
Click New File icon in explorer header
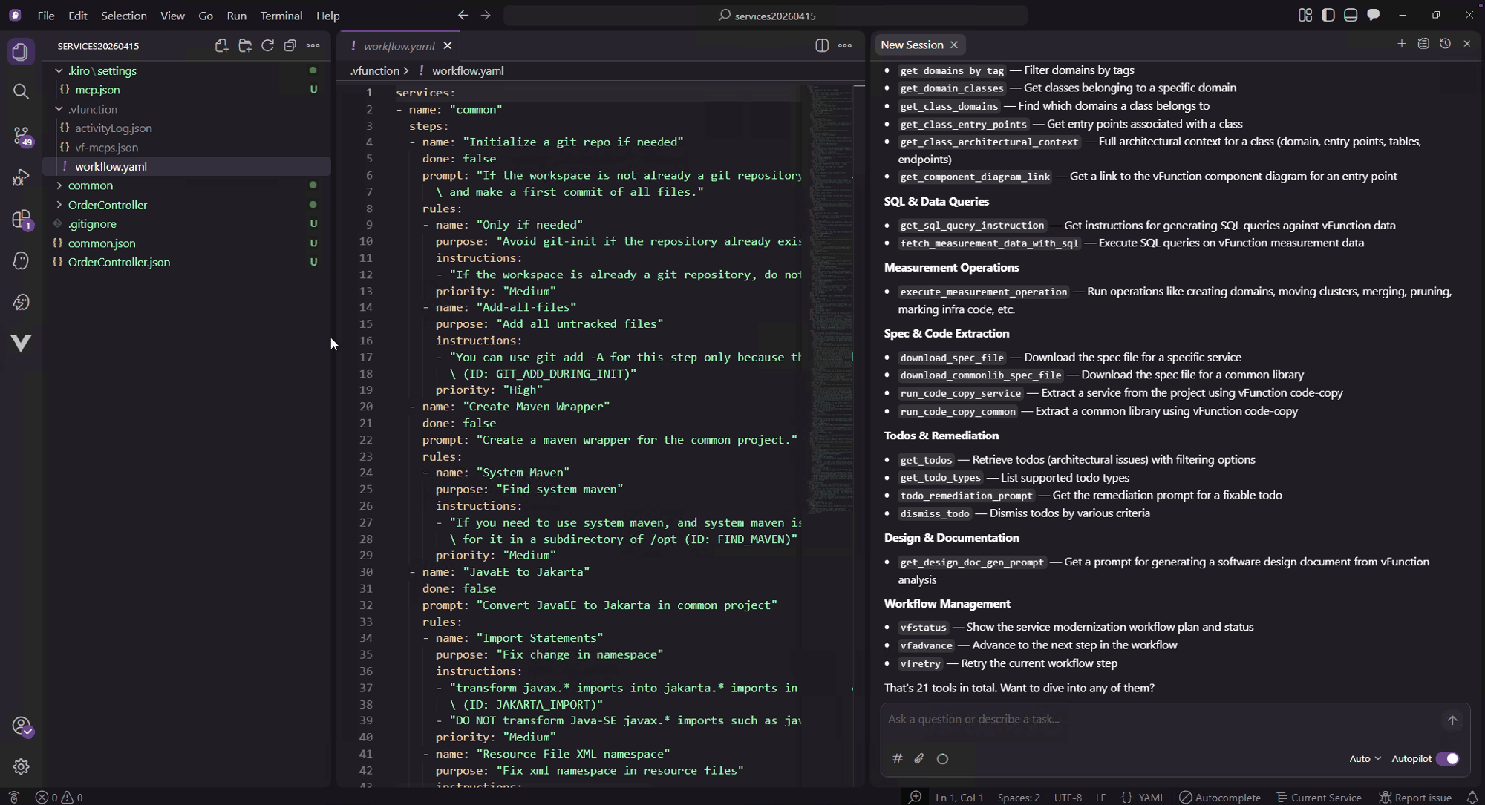click(221, 46)
